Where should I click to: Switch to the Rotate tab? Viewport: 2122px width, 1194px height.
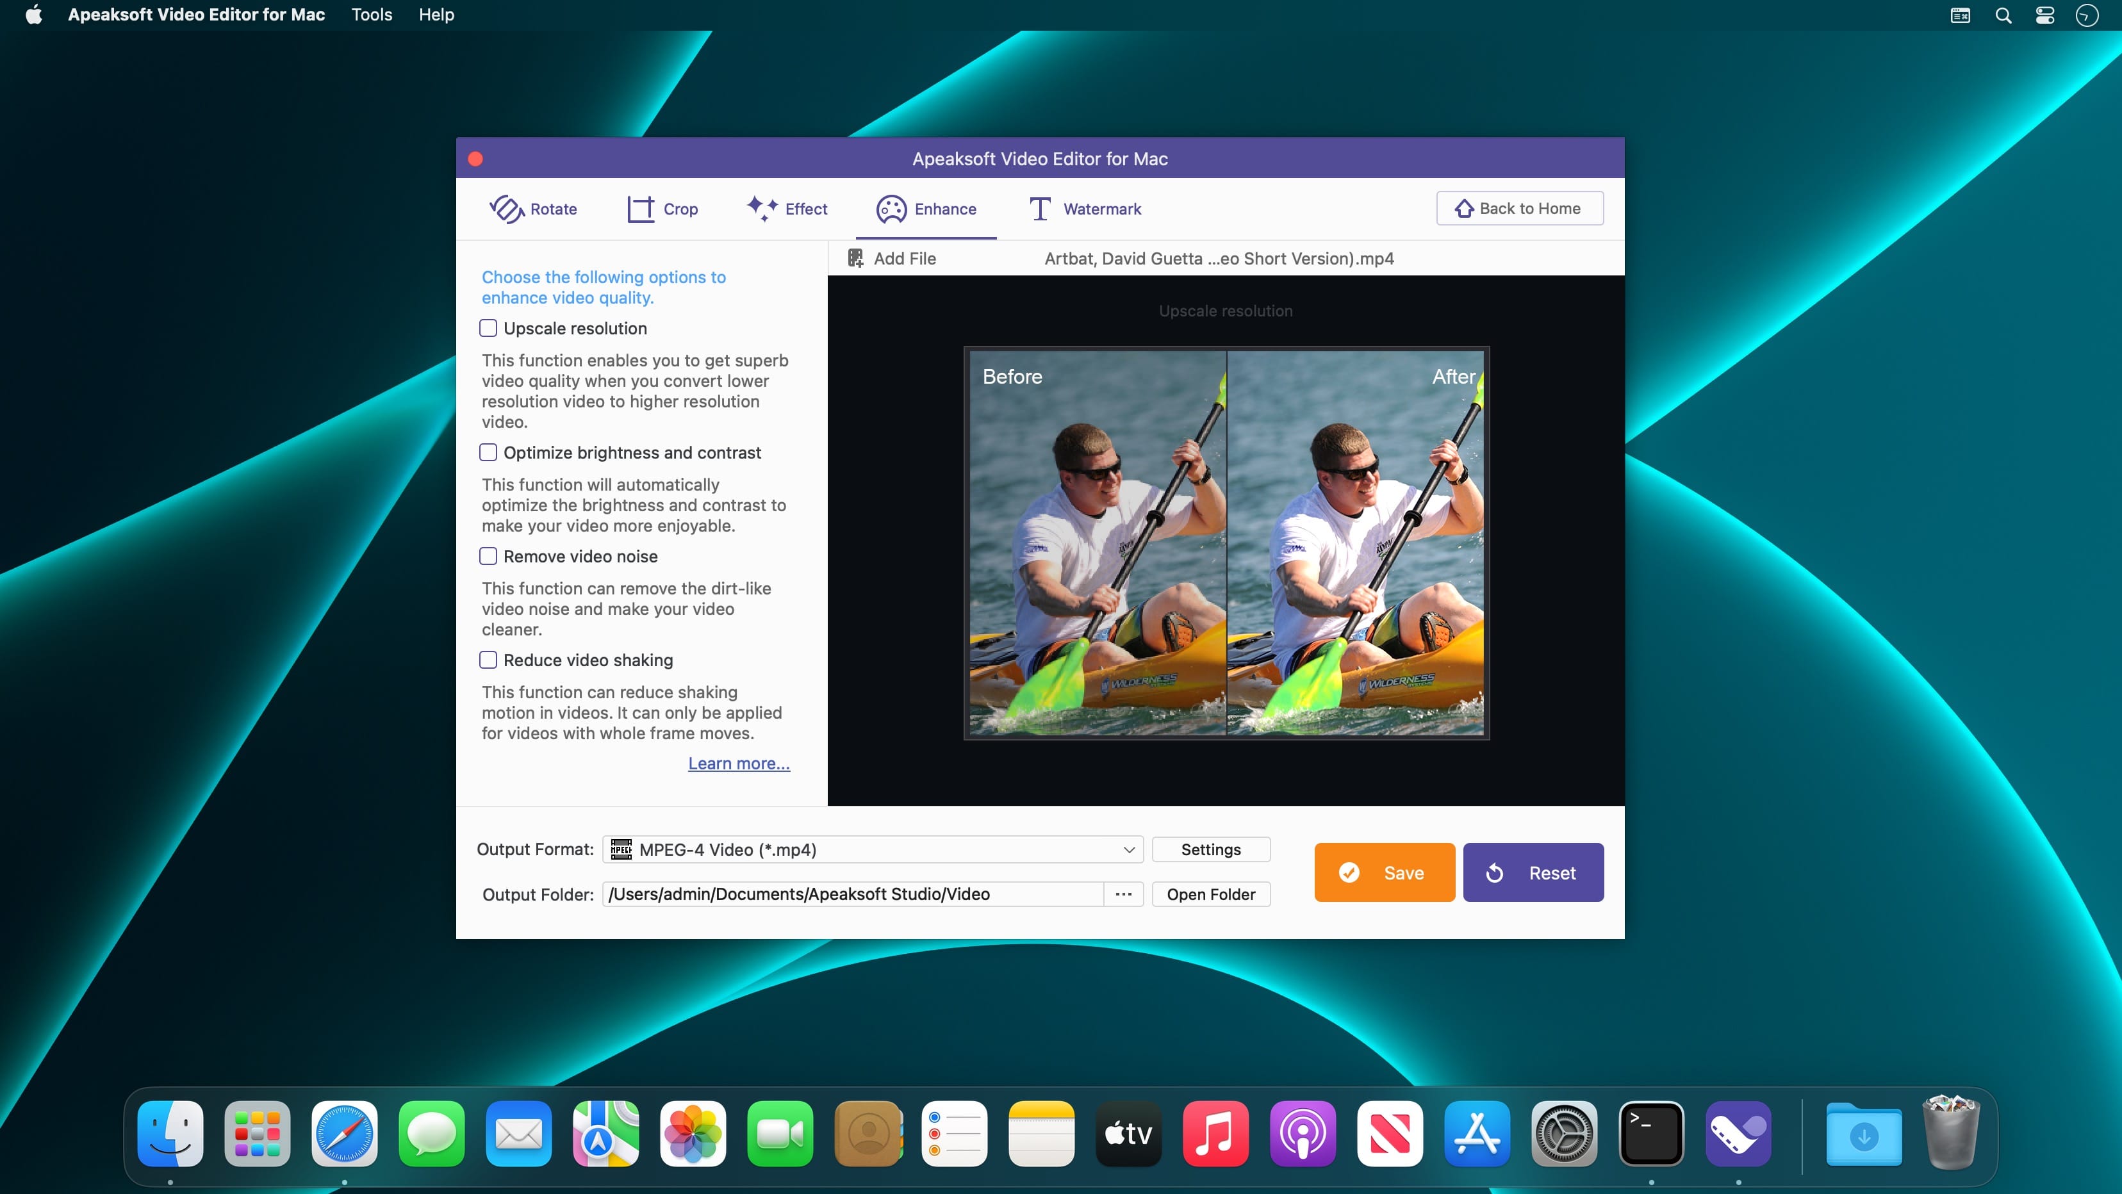(x=533, y=209)
